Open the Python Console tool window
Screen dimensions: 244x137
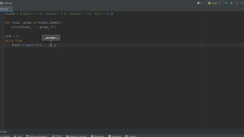pos(76,136)
